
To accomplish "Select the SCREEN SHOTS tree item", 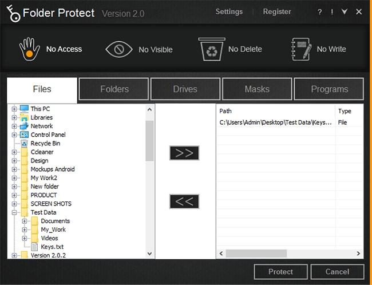I will coord(51,204).
